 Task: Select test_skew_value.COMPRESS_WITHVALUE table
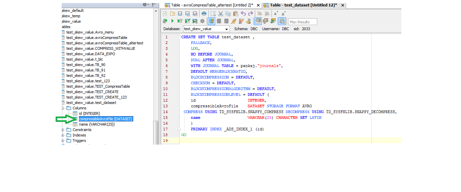pos(101,48)
